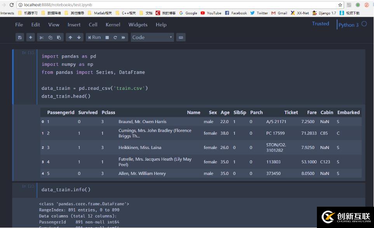
Task: Open the Help menu
Action: coord(161,24)
